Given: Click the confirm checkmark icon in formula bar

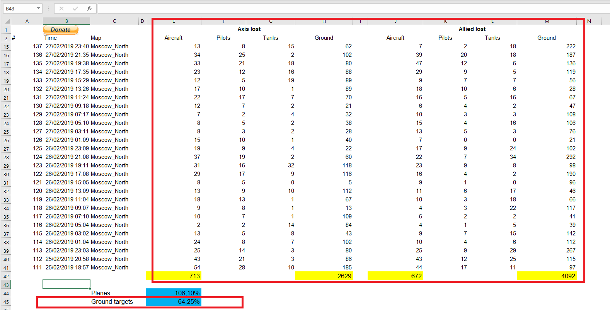Looking at the screenshot, I should coord(75,9).
